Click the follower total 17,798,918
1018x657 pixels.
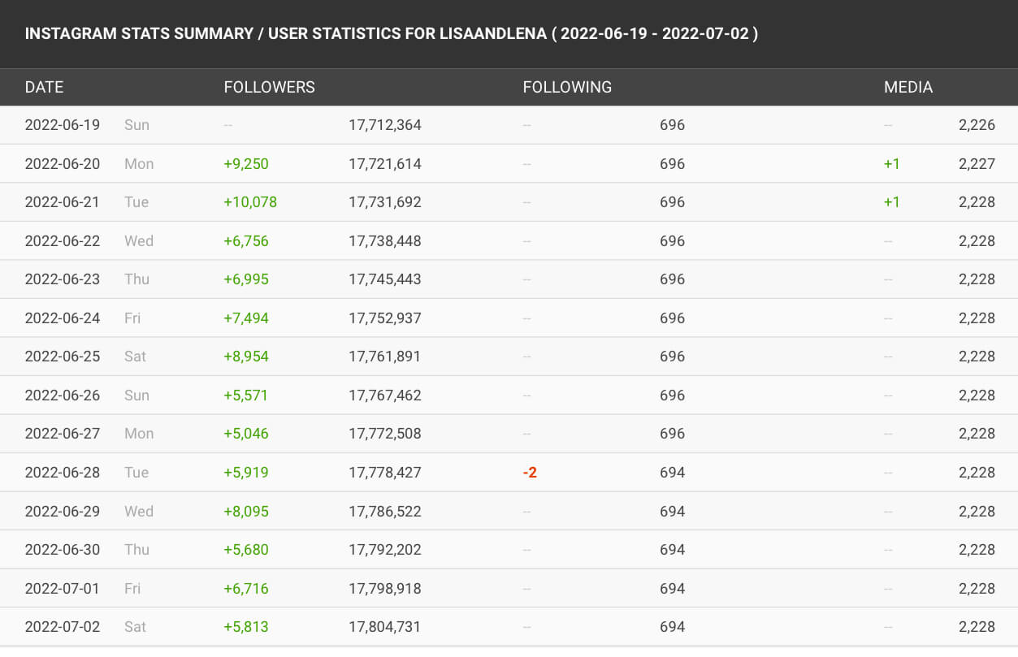385,589
